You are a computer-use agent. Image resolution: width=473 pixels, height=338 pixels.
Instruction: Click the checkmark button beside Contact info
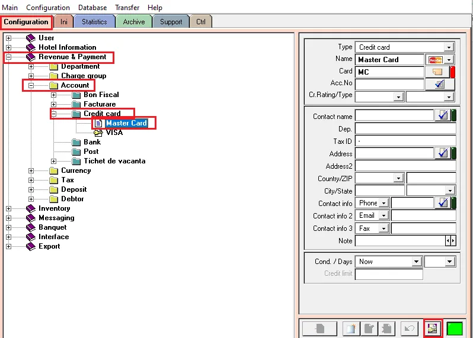coord(443,203)
